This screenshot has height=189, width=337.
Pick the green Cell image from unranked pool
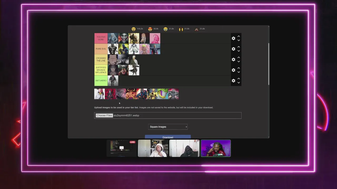point(163,94)
